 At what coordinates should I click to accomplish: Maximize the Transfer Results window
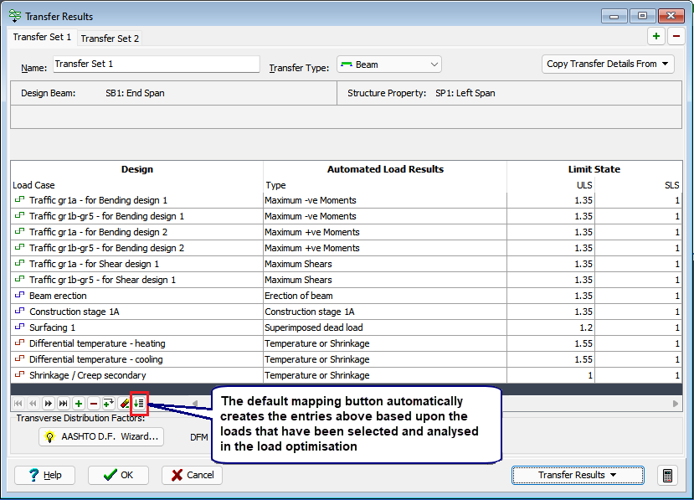coord(642,16)
